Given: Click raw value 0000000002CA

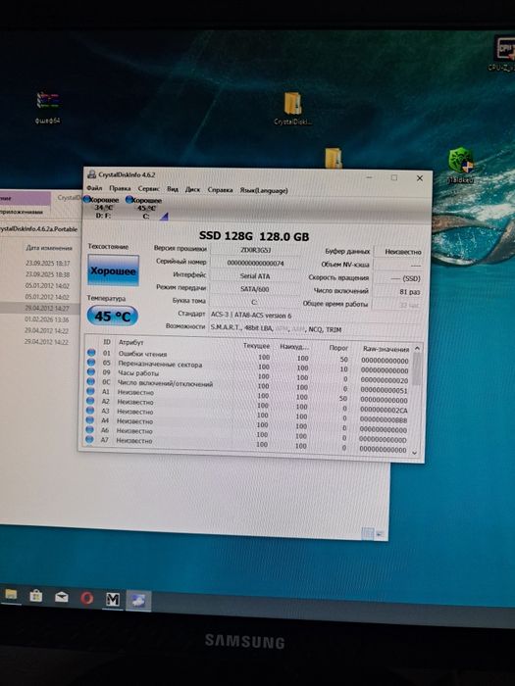Looking at the screenshot, I should (x=384, y=410).
